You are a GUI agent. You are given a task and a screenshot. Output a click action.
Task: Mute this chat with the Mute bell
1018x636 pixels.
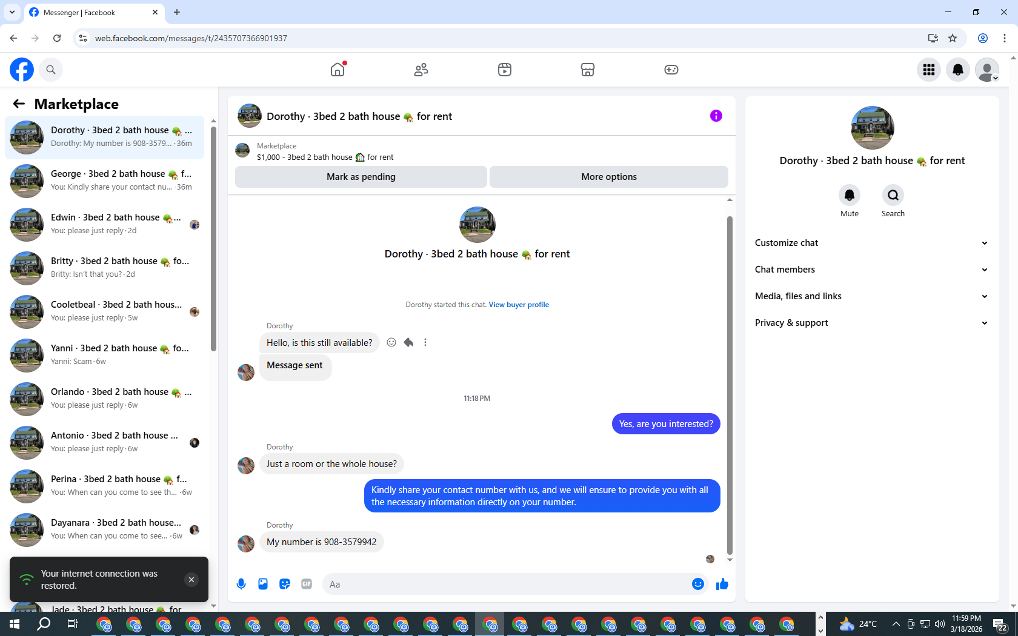pos(850,195)
